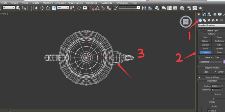The width and height of the screenshot is (225, 112).
Task: Select Cameras category icon
Action: [x=213, y=20]
